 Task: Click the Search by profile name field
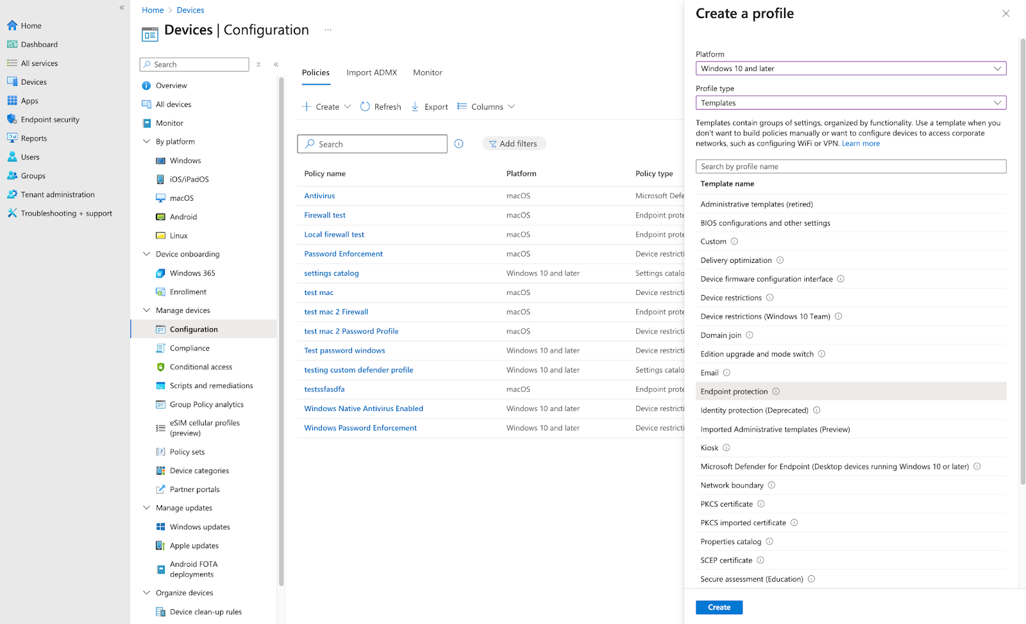(x=851, y=166)
